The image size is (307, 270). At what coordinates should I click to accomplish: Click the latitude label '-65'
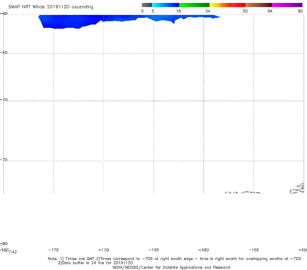point(4,53)
